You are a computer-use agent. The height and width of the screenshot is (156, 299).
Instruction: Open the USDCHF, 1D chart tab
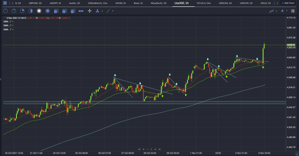[x=246, y=3]
